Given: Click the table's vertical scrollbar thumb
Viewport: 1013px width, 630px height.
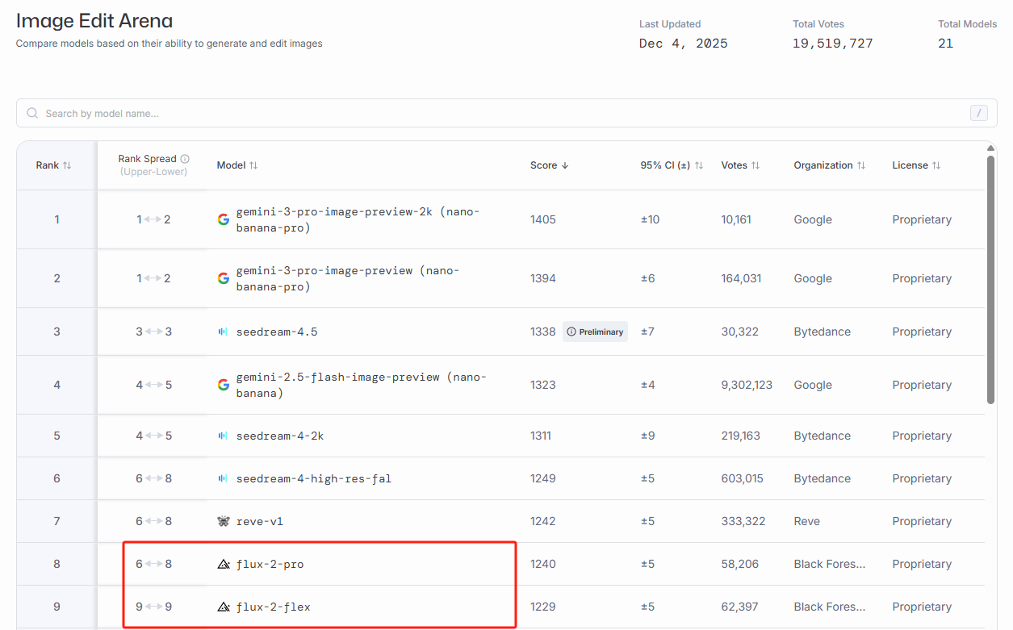Looking at the screenshot, I should 990,278.
